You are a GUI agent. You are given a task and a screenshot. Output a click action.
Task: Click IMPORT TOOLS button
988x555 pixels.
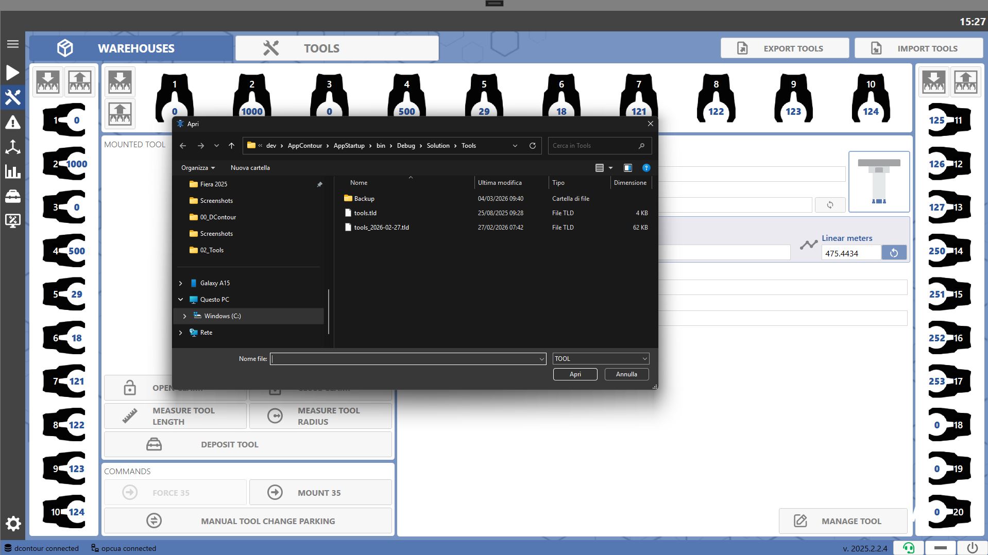point(918,48)
